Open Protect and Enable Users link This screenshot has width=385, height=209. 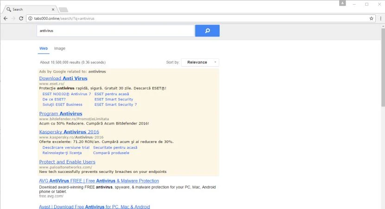pos(67,162)
